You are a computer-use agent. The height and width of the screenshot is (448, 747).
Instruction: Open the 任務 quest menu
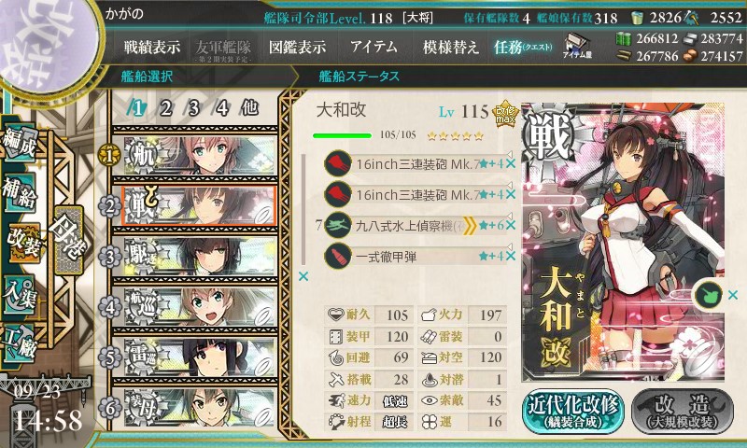[x=523, y=47]
